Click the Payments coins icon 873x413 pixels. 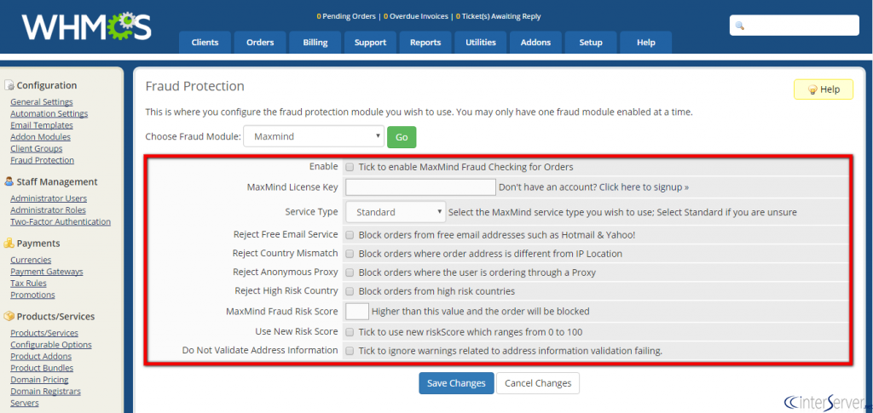pyautogui.click(x=9, y=244)
